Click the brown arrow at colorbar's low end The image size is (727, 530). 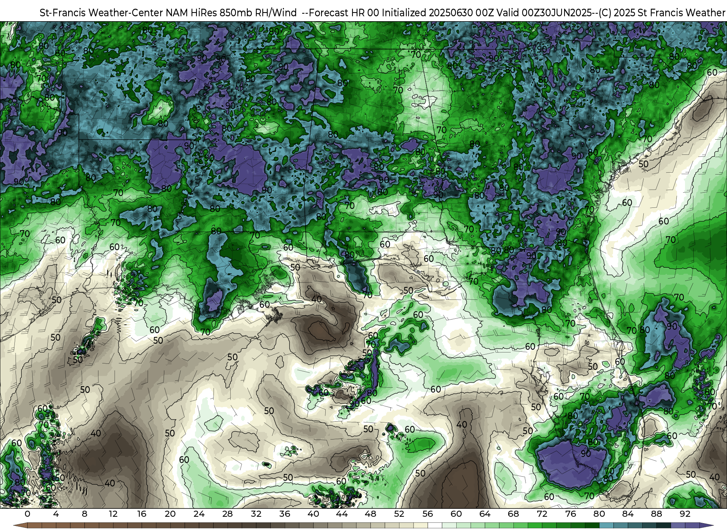click(20, 526)
